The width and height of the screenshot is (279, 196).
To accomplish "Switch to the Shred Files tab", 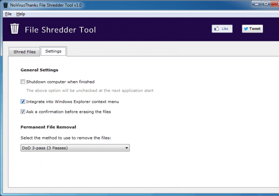I will point(25,52).
